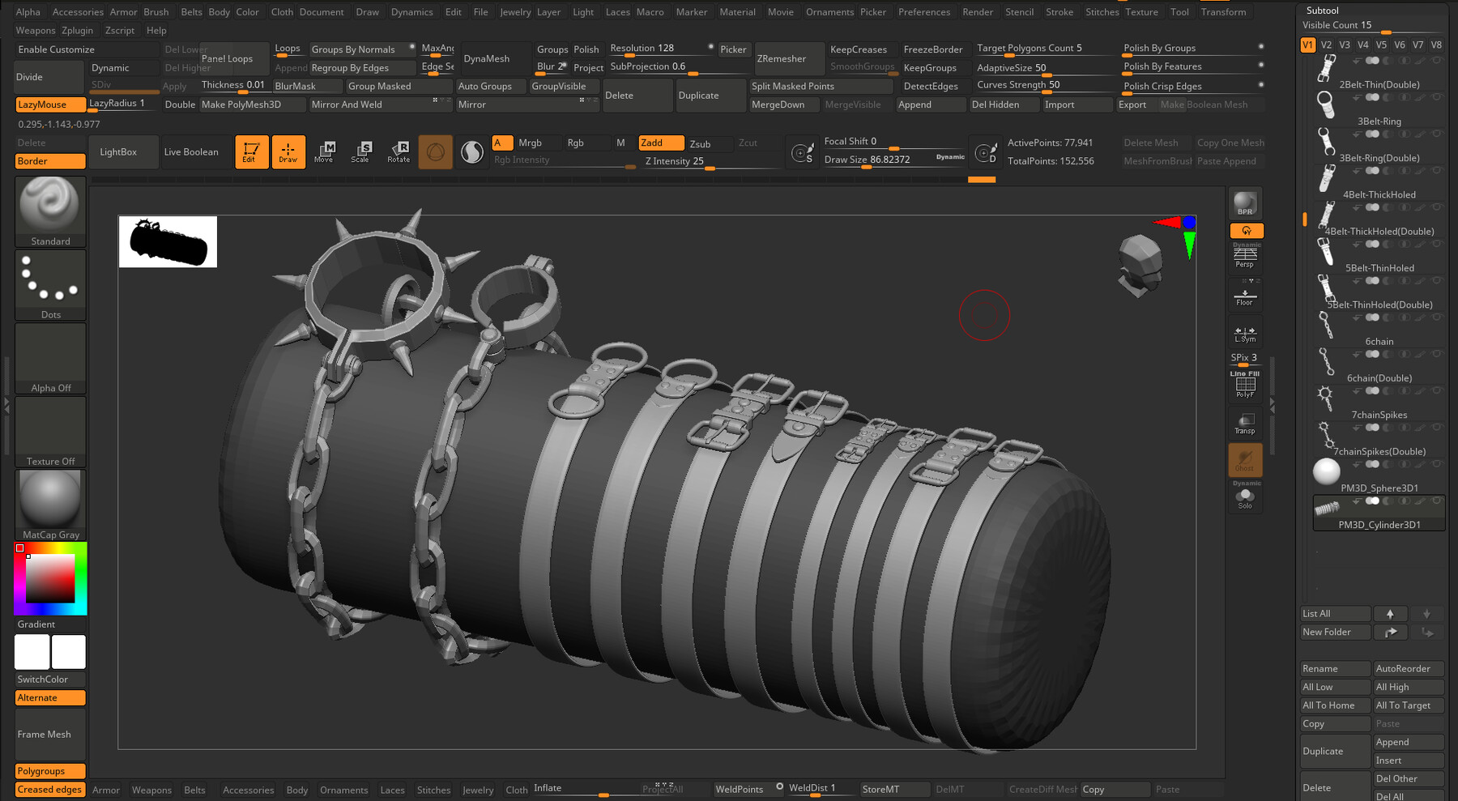Activate Edit mode button
Screen dimensions: 1458x801
tap(251, 151)
